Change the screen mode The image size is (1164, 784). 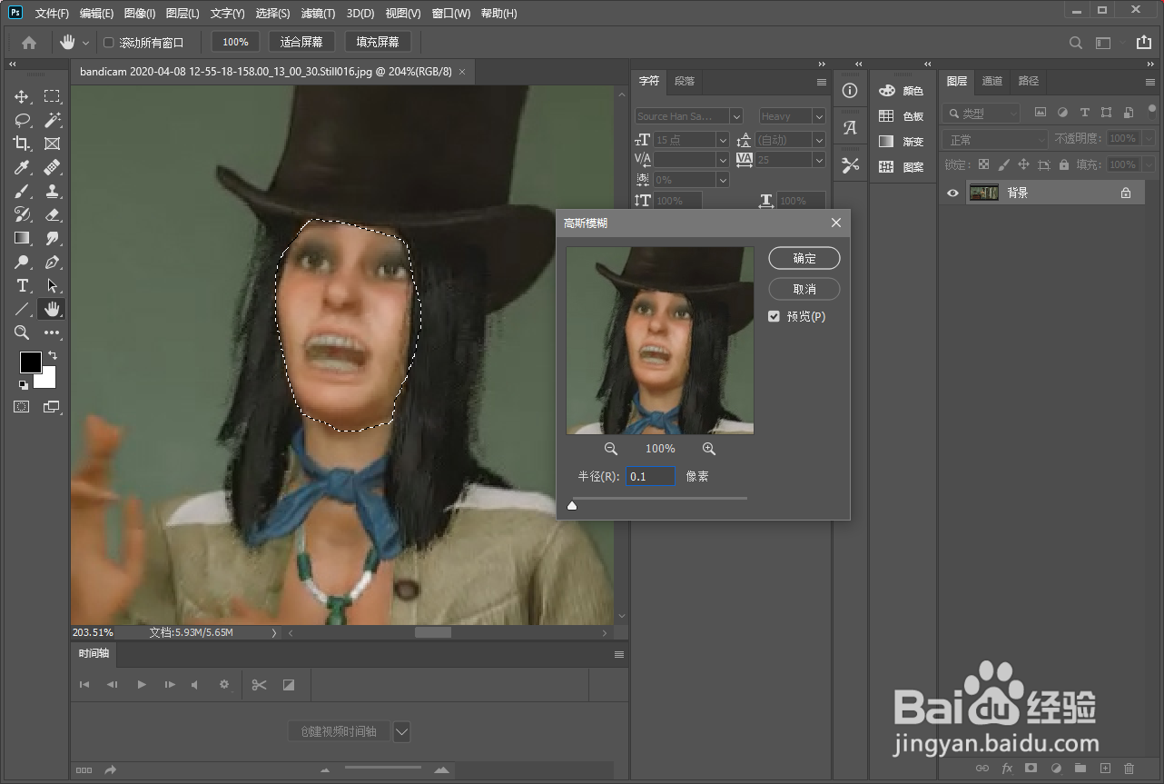[x=52, y=407]
